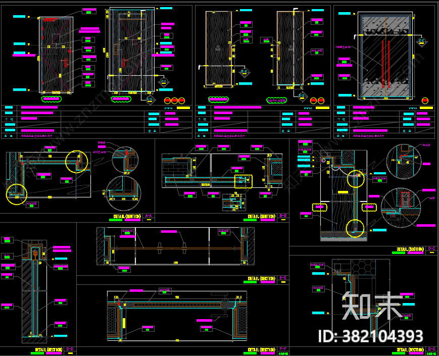Screen dimensions: 439x356
Task: Select upper enlarged detail circle in C-C section
Action: coord(404,162)
